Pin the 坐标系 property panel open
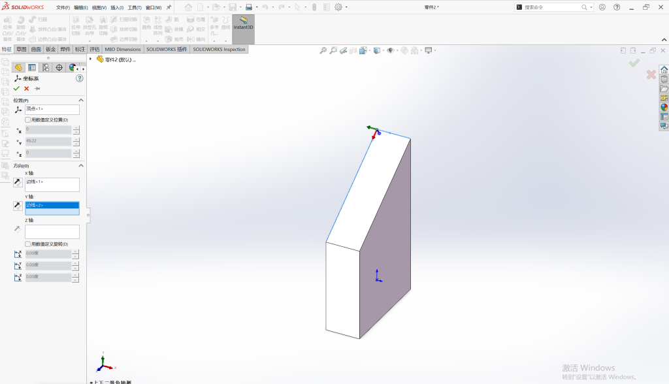669x384 pixels. tap(37, 88)
